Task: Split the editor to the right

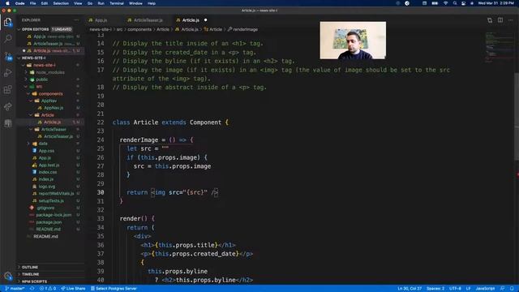Action: [x=500, y=20]
